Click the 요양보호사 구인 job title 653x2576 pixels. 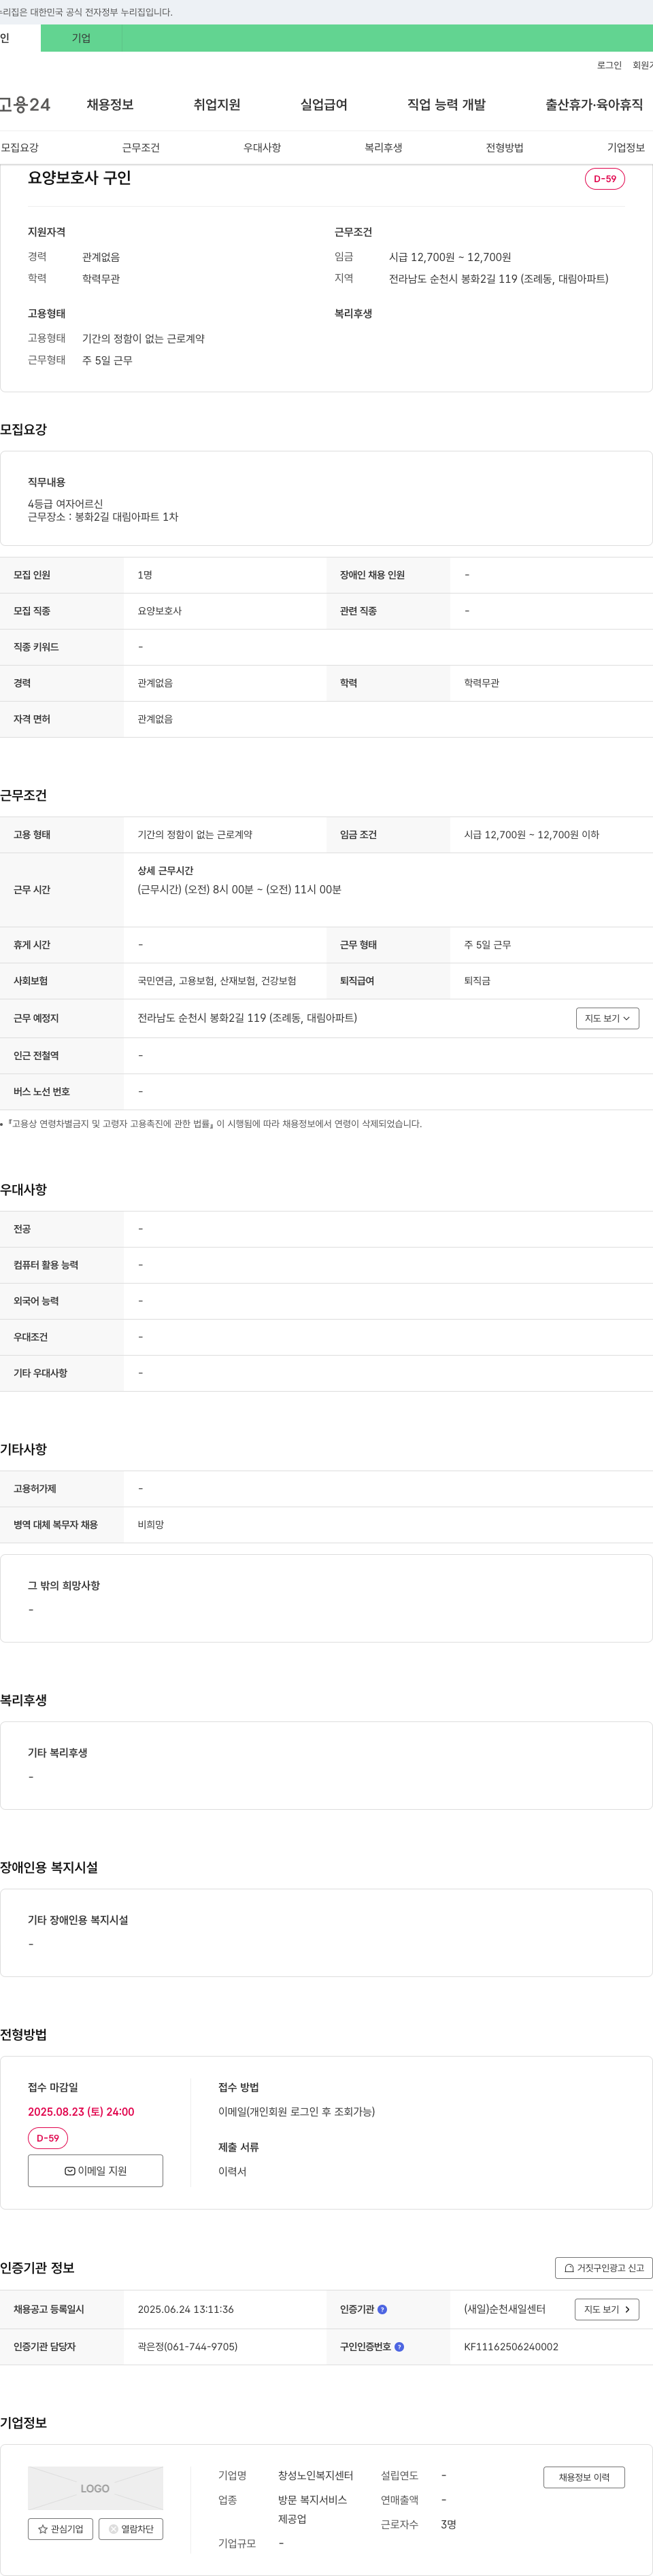79,178
